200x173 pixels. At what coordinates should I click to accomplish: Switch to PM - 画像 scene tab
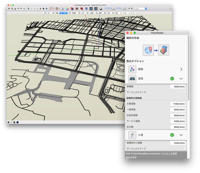tap(55, 13)
